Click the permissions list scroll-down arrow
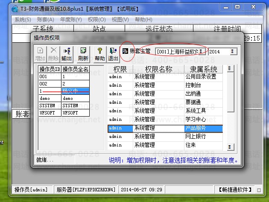 point(230,147)
